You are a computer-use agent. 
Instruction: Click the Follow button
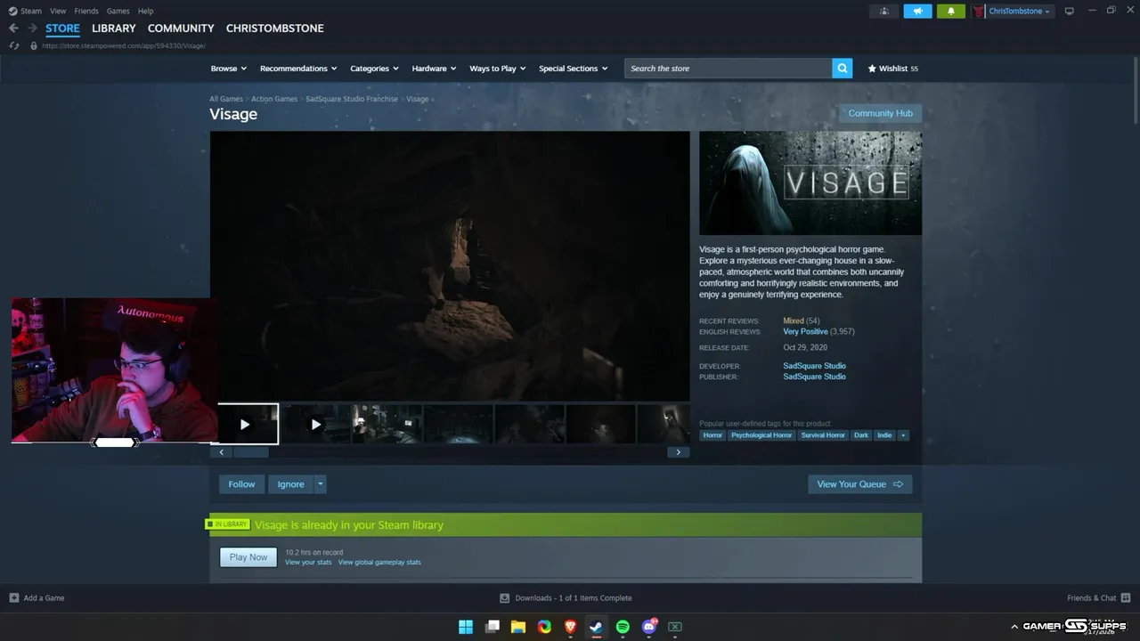coord(241,484)
